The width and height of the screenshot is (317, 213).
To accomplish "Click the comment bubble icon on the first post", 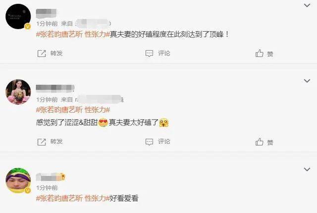I will tap(149, 53).
